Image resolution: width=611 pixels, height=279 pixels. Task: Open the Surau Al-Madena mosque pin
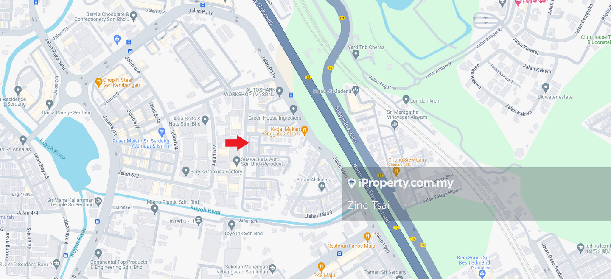(356, 90)
